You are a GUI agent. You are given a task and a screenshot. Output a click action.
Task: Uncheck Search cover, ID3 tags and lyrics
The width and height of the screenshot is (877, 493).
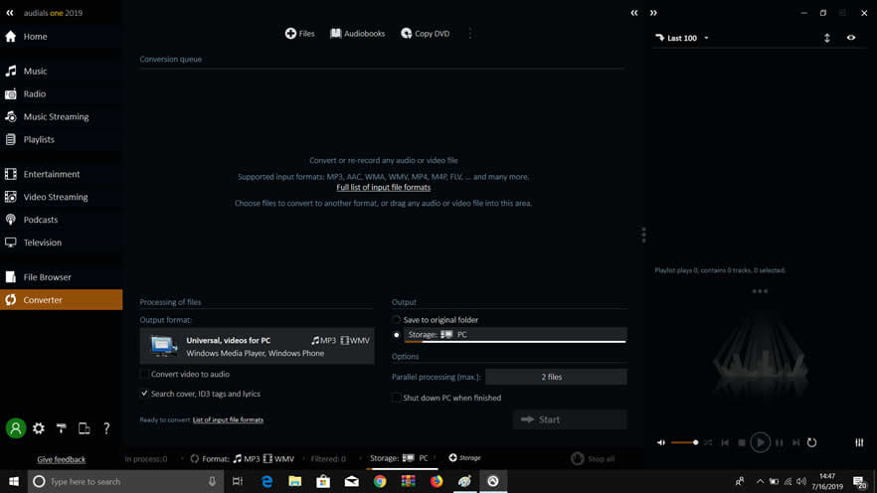click(x=145, y=394)
